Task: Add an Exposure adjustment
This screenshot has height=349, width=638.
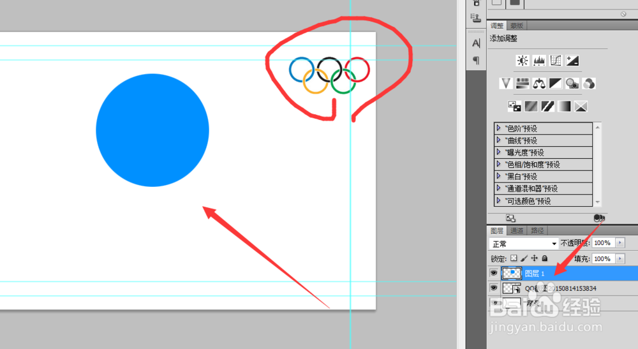Action: [572, 61]
